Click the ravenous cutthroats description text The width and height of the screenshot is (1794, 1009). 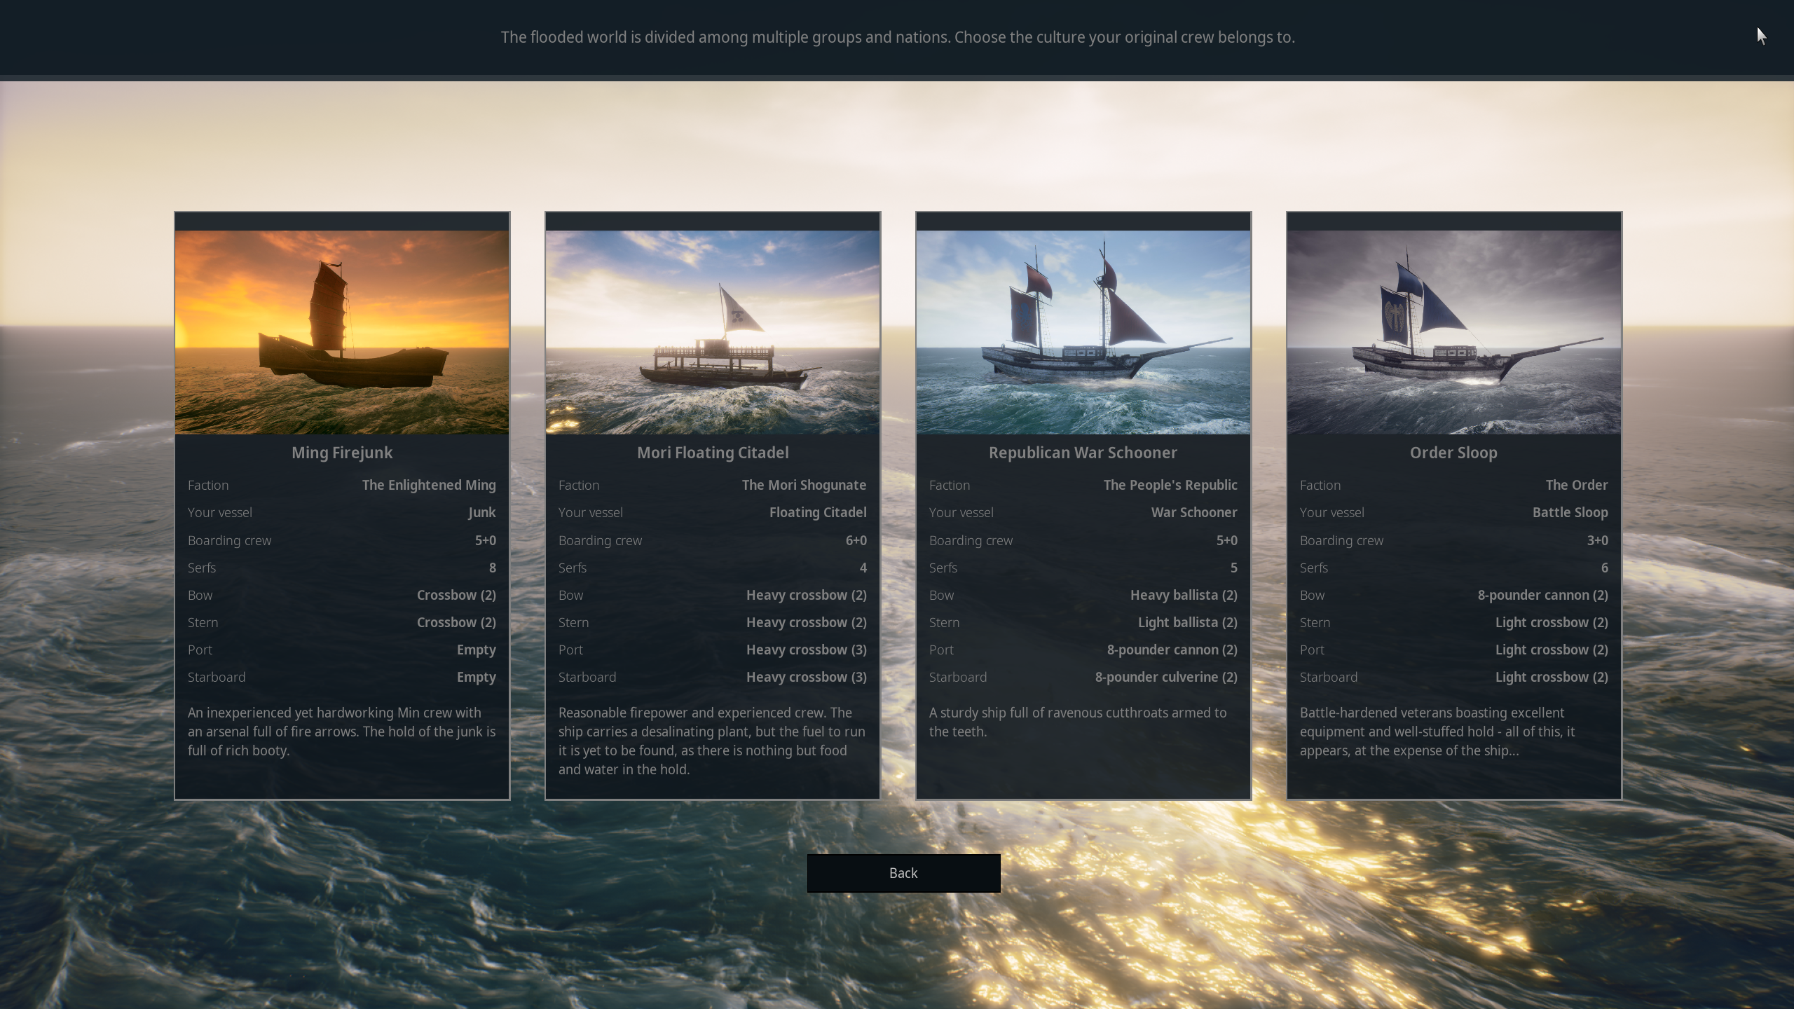point(1078,722)
